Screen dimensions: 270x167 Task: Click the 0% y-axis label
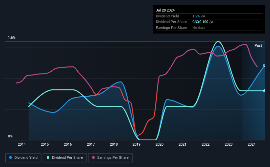coord(10,136)
